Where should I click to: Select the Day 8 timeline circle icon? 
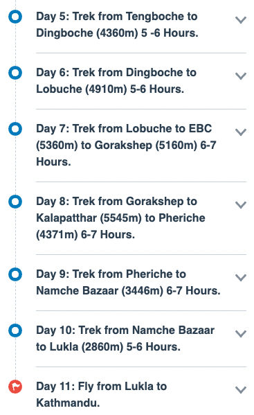pyautogui.click(x=15, y=202)
